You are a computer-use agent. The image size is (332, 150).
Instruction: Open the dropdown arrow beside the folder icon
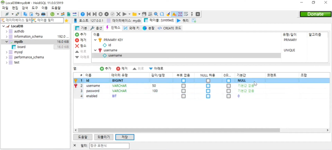[139, 14]
